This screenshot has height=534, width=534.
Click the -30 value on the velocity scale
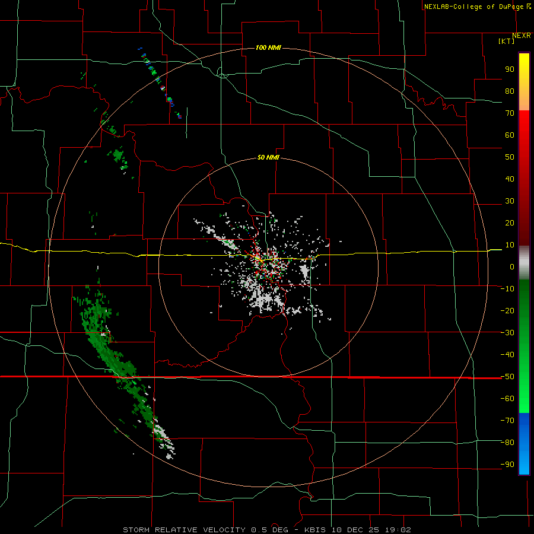point(507,333)
